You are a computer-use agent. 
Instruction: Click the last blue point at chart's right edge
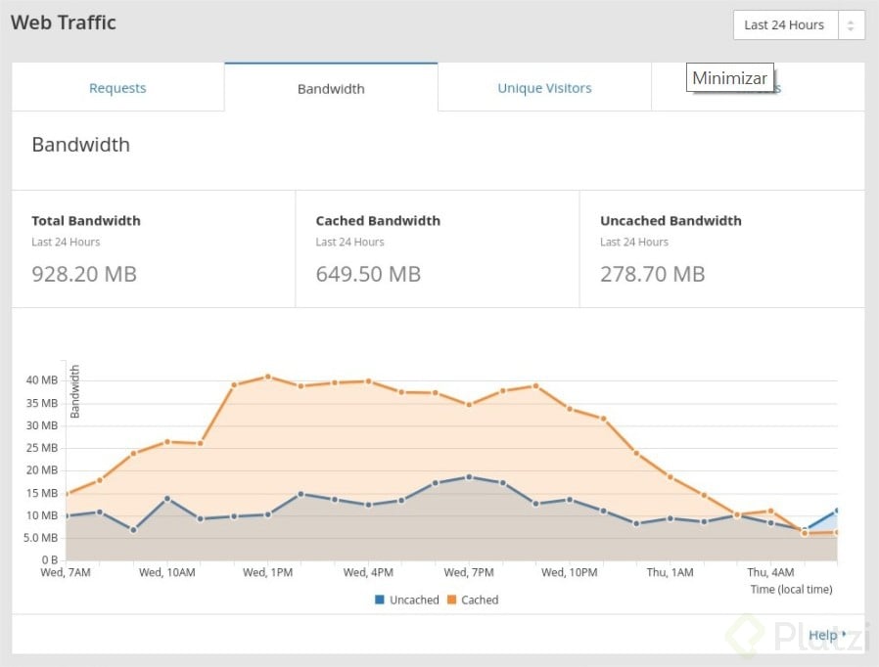(x=837, y=511)
